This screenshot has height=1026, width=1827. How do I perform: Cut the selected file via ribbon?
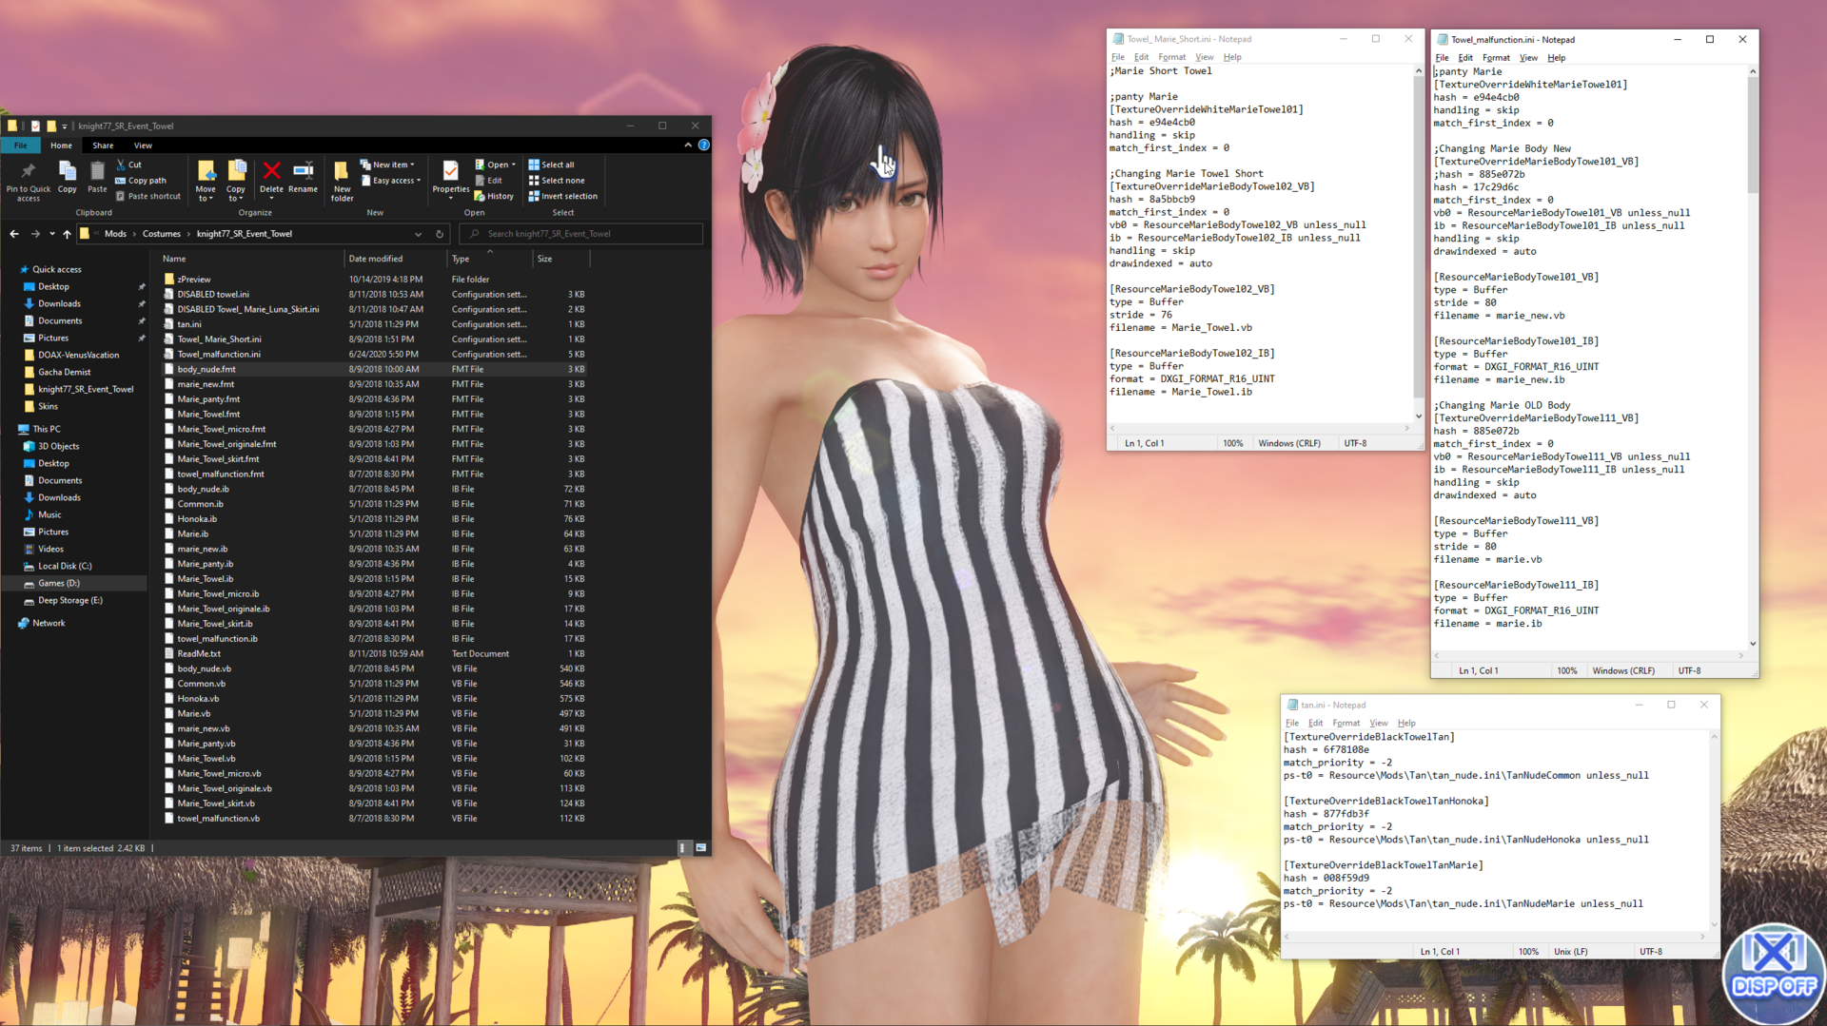(x=128, y=165)
